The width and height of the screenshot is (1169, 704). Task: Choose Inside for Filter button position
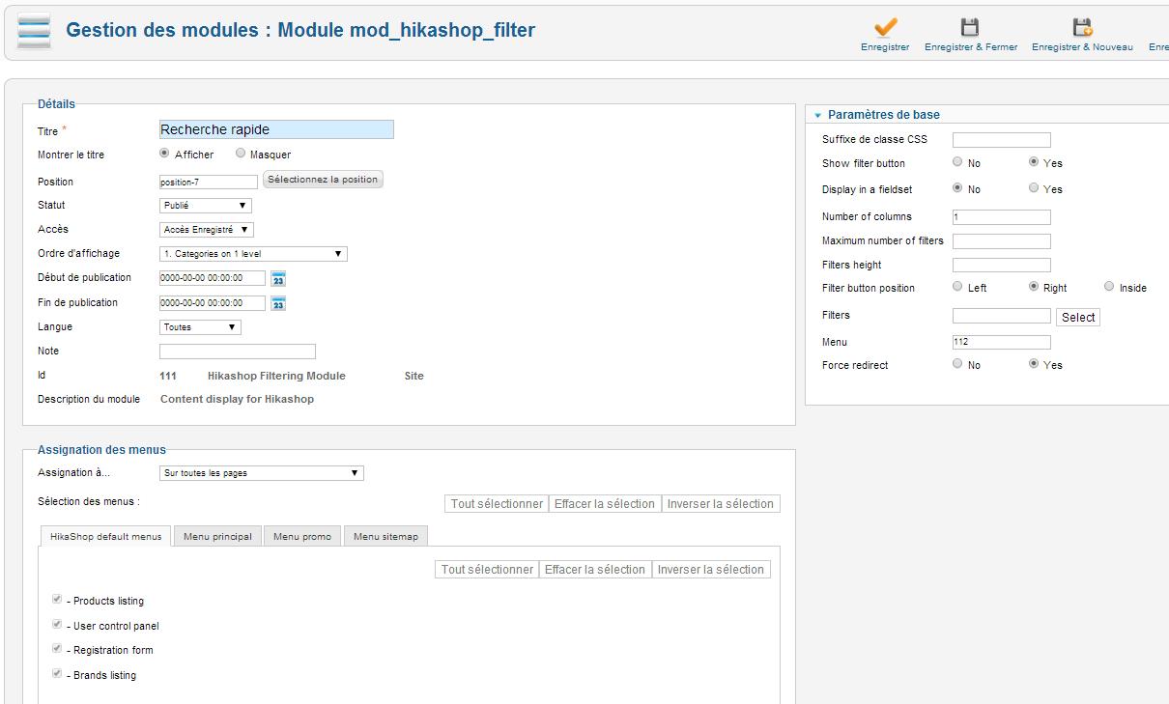[1109, 287]
